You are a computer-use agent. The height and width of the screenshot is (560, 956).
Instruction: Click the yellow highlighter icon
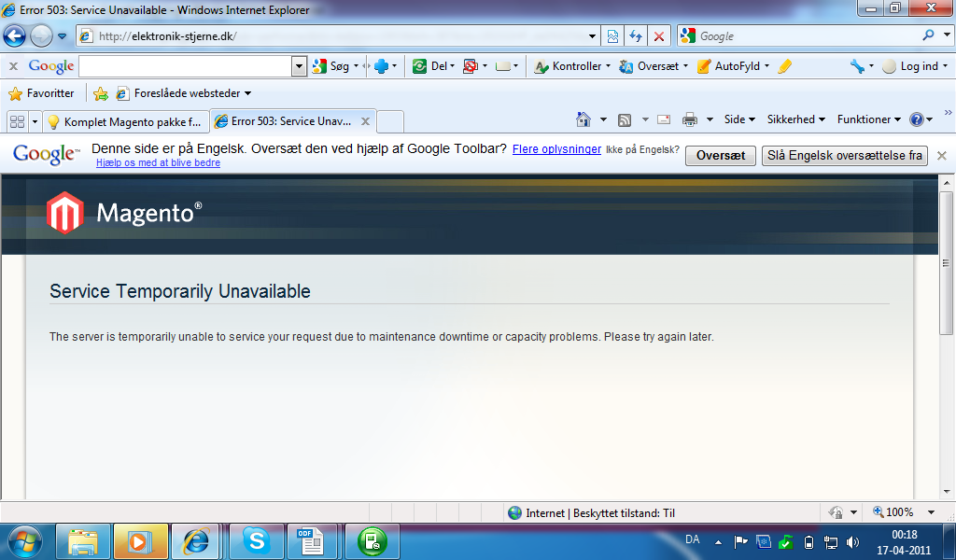point(785,66)
